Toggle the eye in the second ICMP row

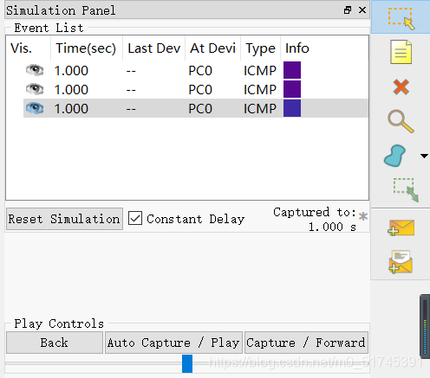(35, 89)
